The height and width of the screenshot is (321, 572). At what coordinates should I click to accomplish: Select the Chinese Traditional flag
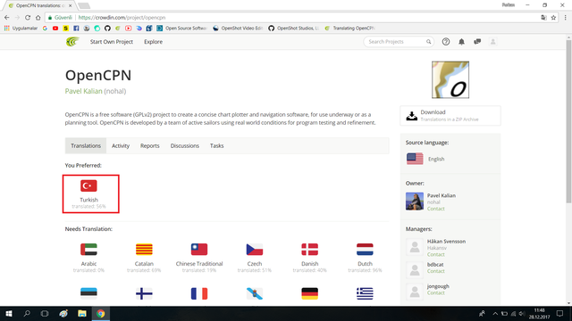[199, 250]
